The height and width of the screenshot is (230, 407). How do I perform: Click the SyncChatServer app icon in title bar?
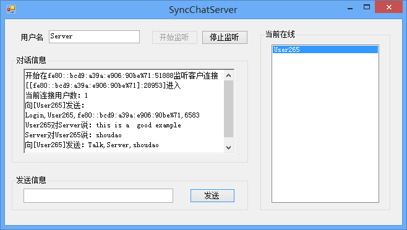tap(11, 9)
